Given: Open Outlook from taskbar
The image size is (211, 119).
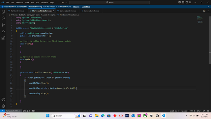Looking at the screenshot, I should tap(133, 116).
